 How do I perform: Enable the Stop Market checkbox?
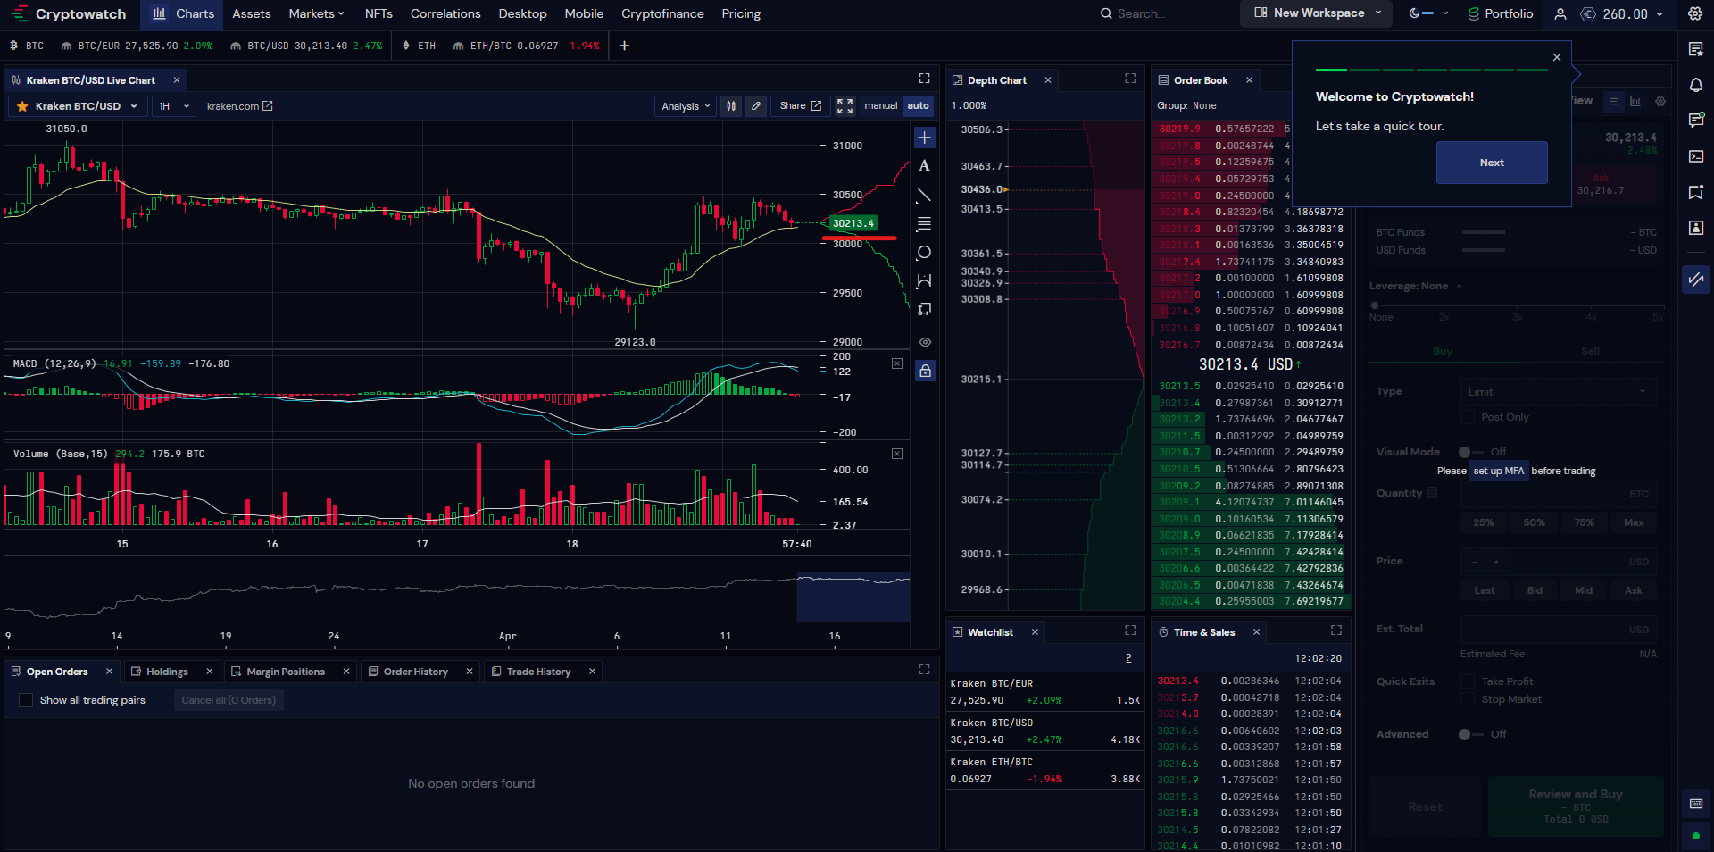[1467, 699]
